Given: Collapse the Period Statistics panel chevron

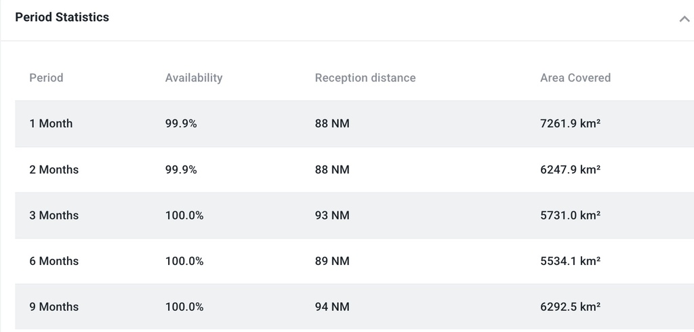Looking at the screenshot, I should tap(685, 19).
